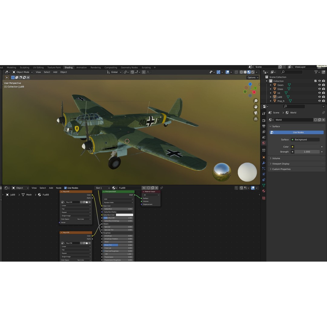Switch to the Geometry Nodes workspace tab
This screenshot has width=327, height=327.
129,68
